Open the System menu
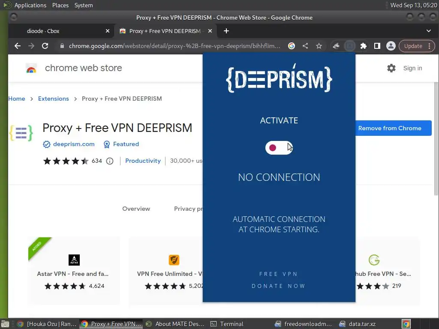This screenshot has width=439, height=329. pyautogui.click(x=84, y=5)
